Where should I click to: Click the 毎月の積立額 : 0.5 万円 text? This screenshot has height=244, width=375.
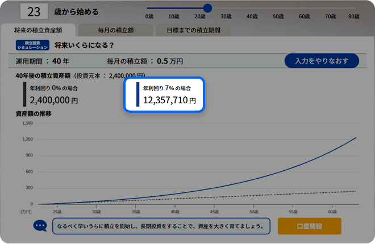click(145, 61)
